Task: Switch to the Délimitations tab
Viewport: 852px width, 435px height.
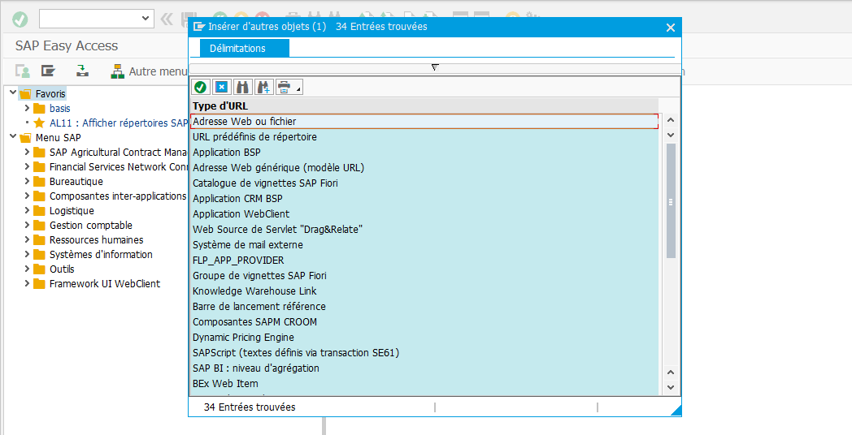Action: (237, 49)
